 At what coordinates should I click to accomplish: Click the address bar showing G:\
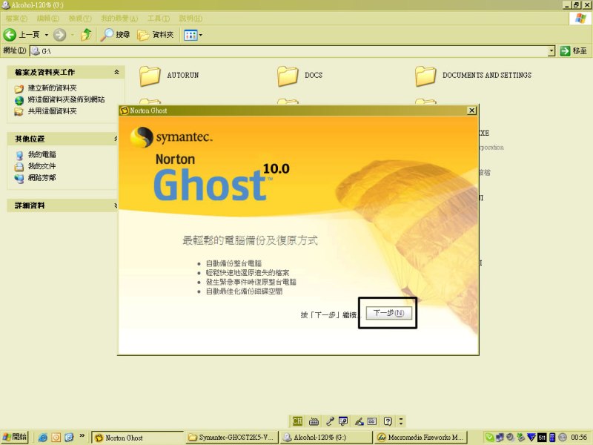(289, 51)
